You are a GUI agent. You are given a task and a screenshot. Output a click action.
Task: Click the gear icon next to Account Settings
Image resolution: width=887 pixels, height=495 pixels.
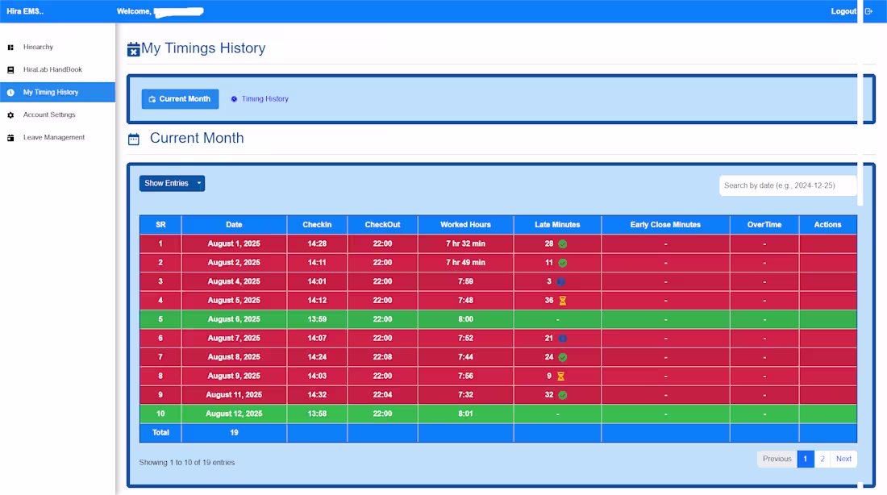coord(10,114)
